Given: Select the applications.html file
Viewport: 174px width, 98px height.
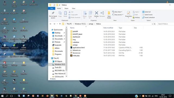Looking at the screenshot, I should point(79,48).
